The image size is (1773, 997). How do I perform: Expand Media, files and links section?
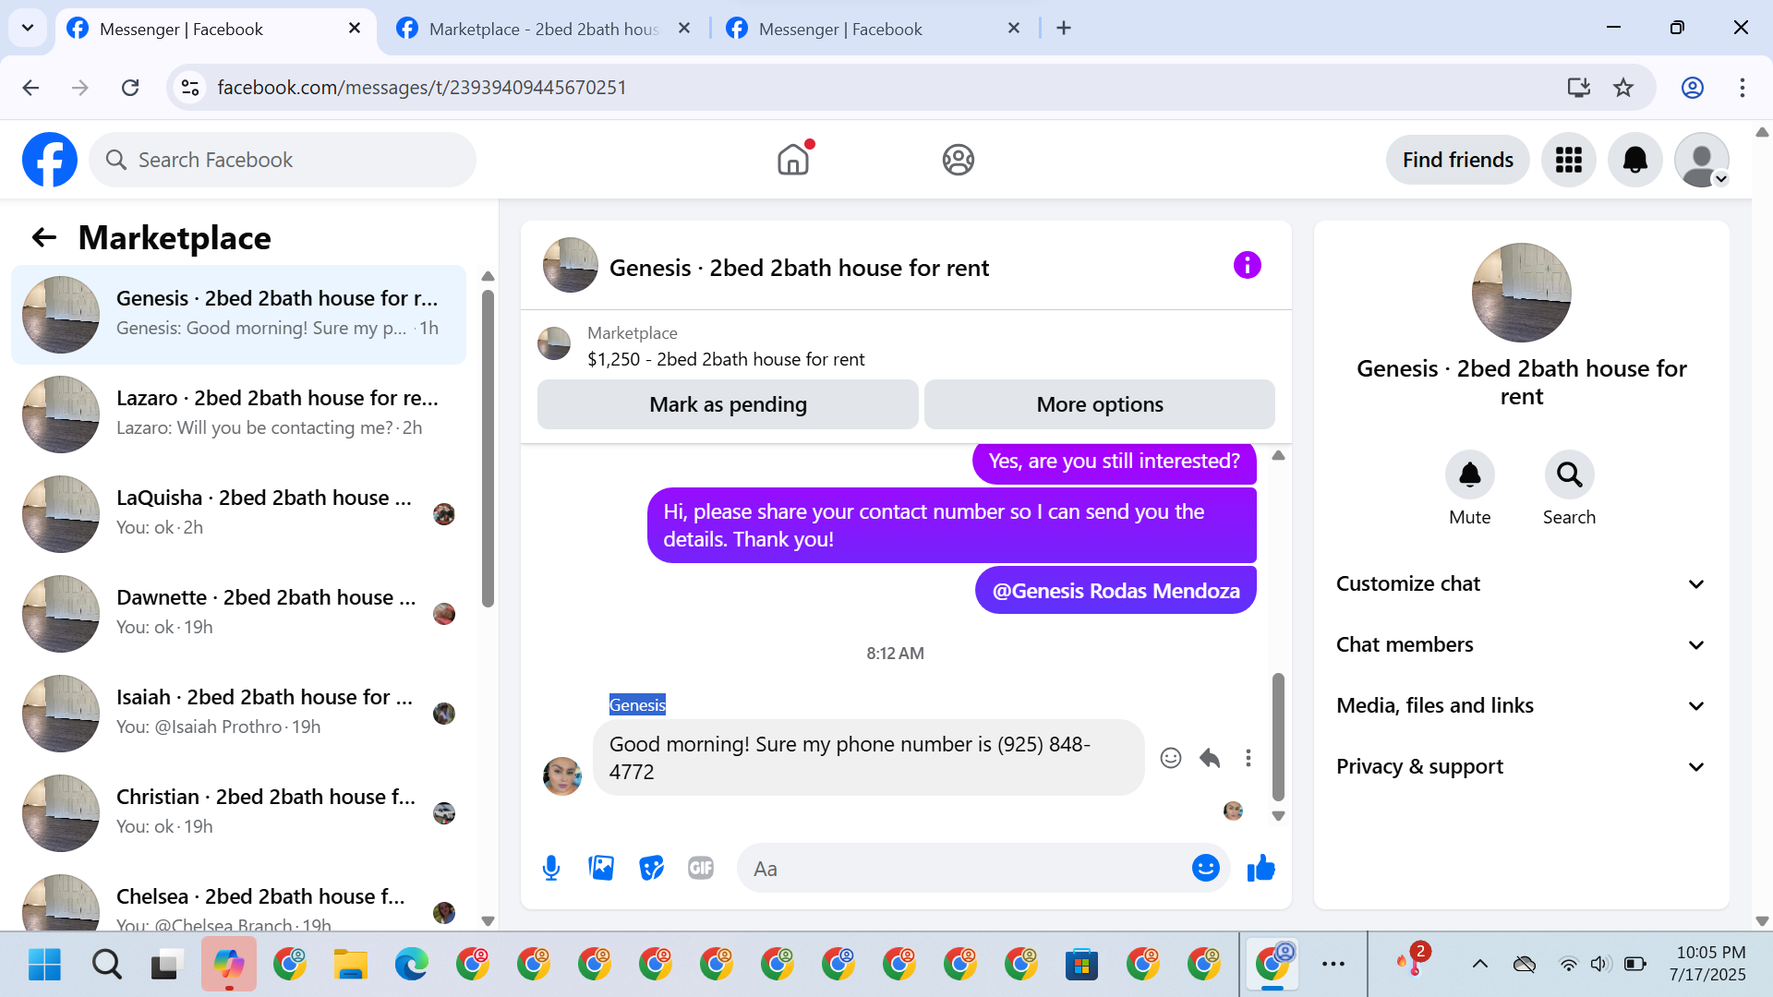tap(1521, 705)
